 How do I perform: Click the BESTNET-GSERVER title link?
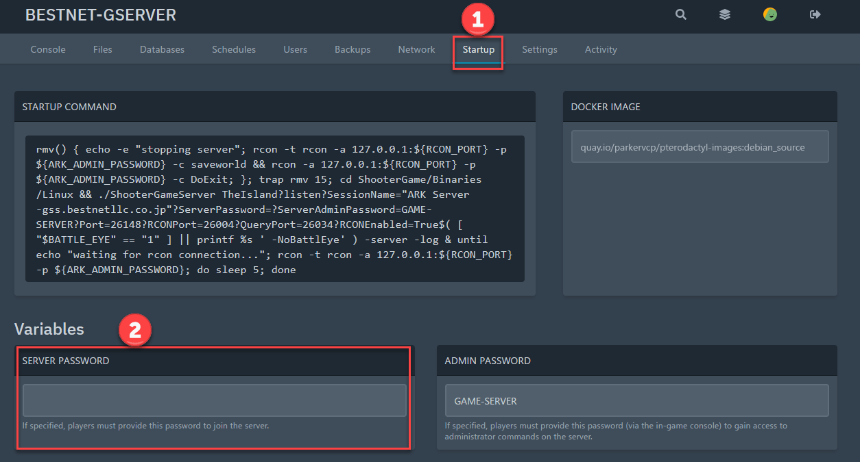[x=101, y=15]
